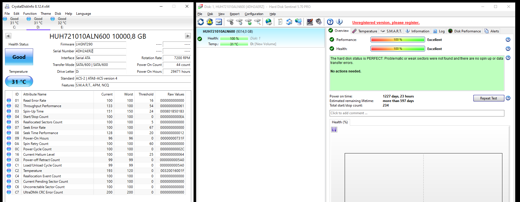The width and height of the screenshot is (520, 202).
Task: Click the Power On Hours 29471 hours field
Action: coord(177,72)
